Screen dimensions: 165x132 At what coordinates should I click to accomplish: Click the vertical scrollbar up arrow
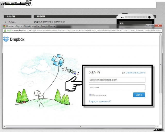click(x=161, y=34)
